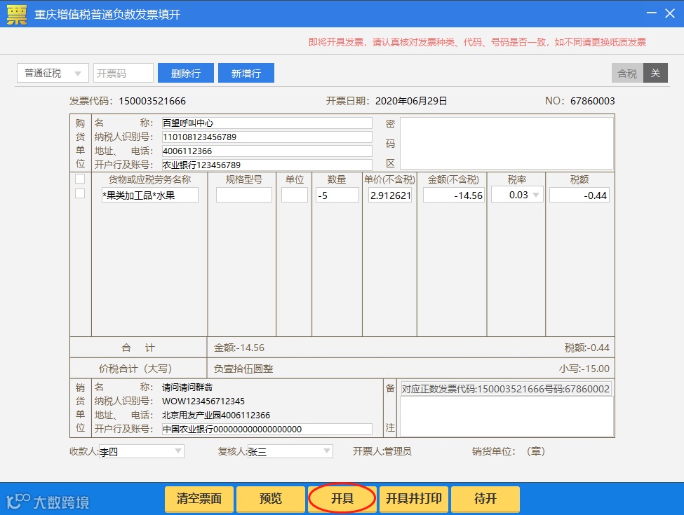Click the 大数跨境 logo
Image resolution: width=684 pixels, height=515 pixels.
(x=48, y=502)
